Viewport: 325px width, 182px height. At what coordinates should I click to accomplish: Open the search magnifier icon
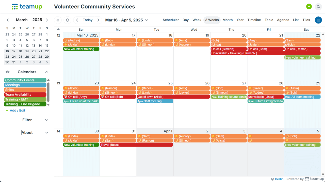(318, 7)
